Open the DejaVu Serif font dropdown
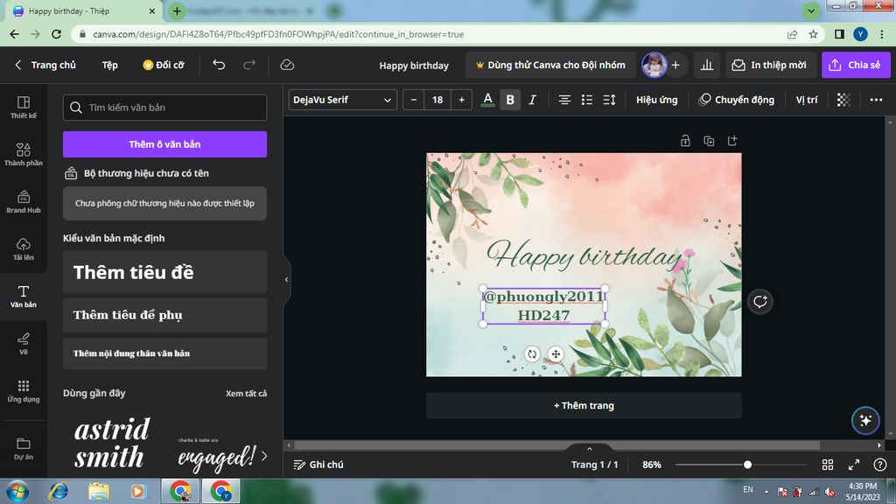This screenshot has height=504, width=896. (x=342, y=100)
